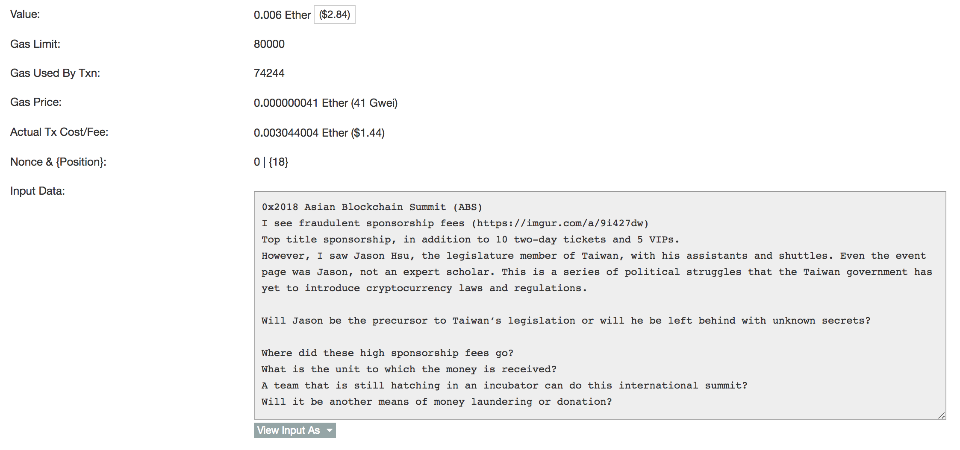This screenshot has height=450, width=960.
Task: Click the Input Data label
Action: point(38,191)
